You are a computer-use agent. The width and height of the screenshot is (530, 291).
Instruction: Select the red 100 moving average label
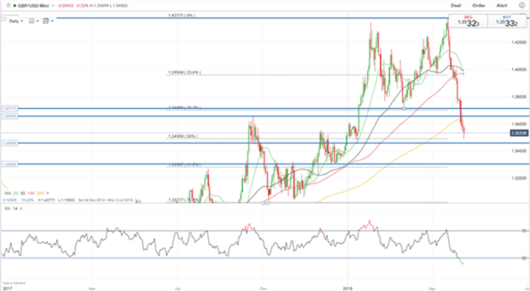click(31, 193)
